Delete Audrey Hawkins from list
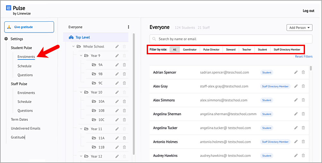This screenshot has width=322, height=163. click(303, 155)
